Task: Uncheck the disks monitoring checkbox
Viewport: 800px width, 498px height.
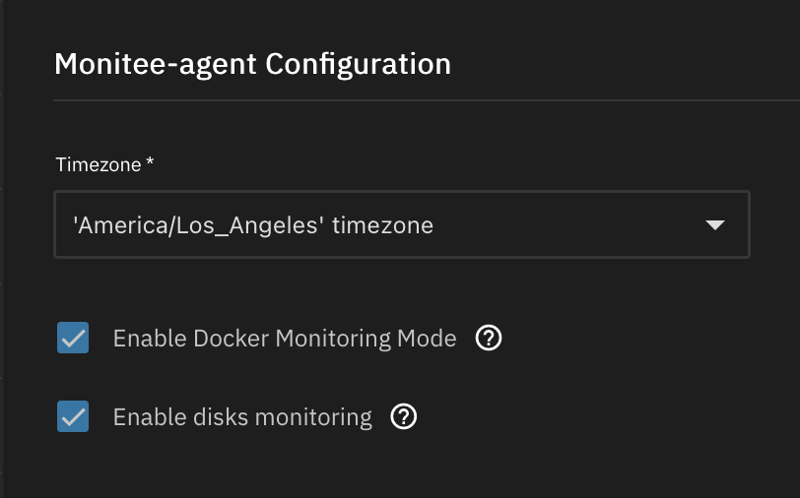Action: [x=73, y=417]
